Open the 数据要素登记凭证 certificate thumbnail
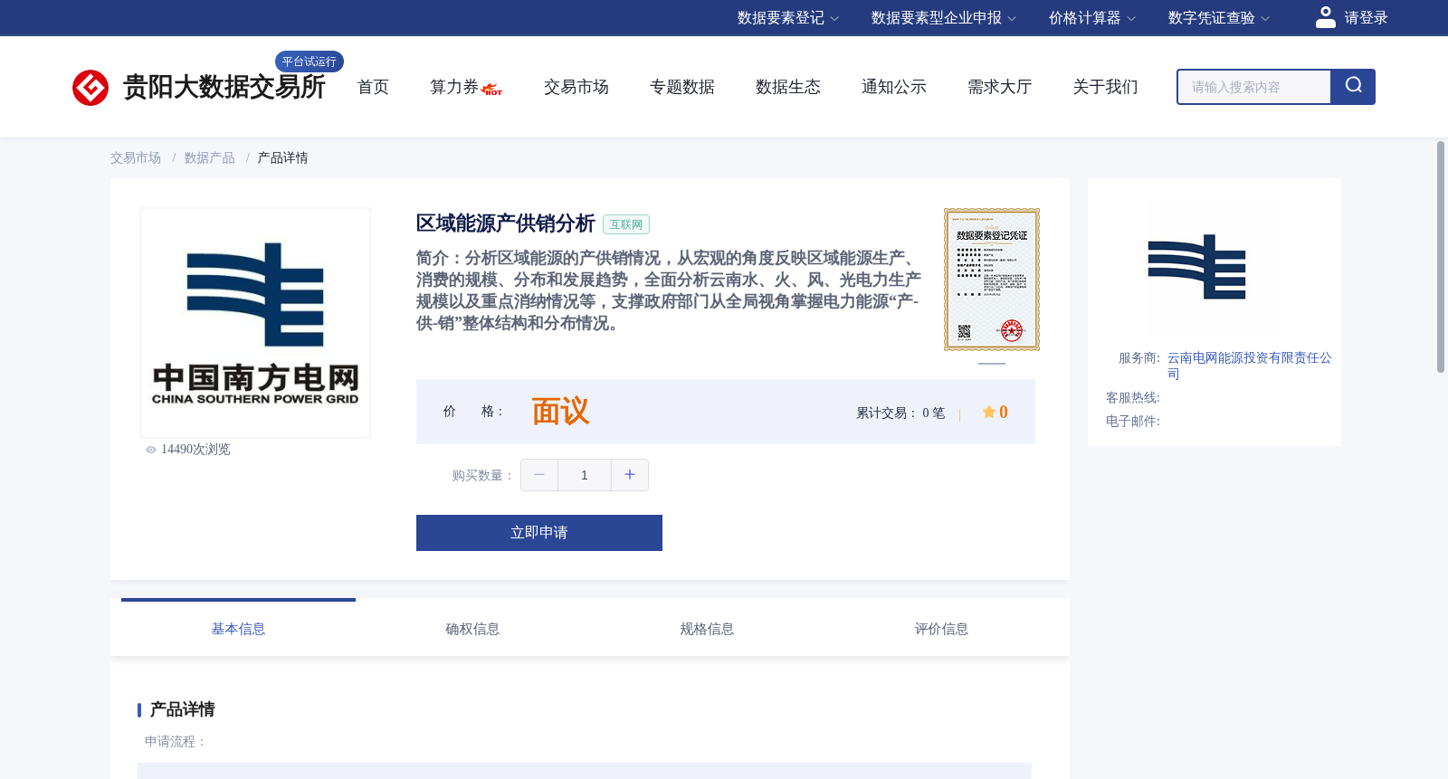The image size is (1448, 779). pos(992,280)
